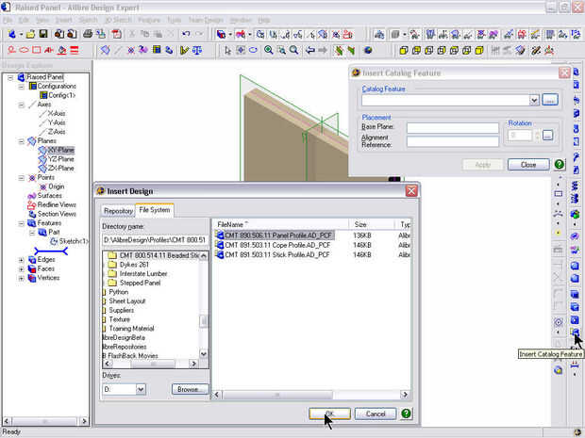Click the green help icon in Insert Catalog Feature
The height and width of the screenshot is (438, 585).
pyautogui.click(x=559, y=164)
